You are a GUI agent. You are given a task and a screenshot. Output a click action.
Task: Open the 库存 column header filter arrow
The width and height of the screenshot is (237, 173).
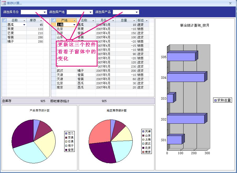41,20
